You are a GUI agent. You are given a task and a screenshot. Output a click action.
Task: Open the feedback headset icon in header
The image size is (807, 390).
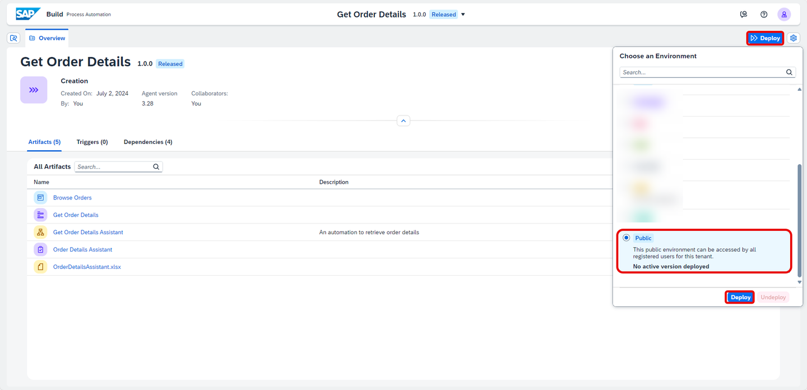744,15
